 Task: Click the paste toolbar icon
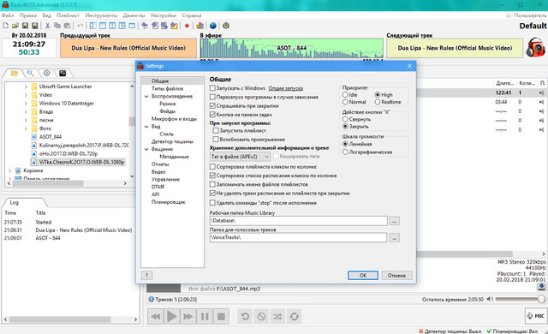67,26
